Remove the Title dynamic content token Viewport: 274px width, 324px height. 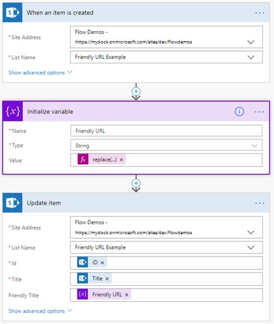click(107, 279)
